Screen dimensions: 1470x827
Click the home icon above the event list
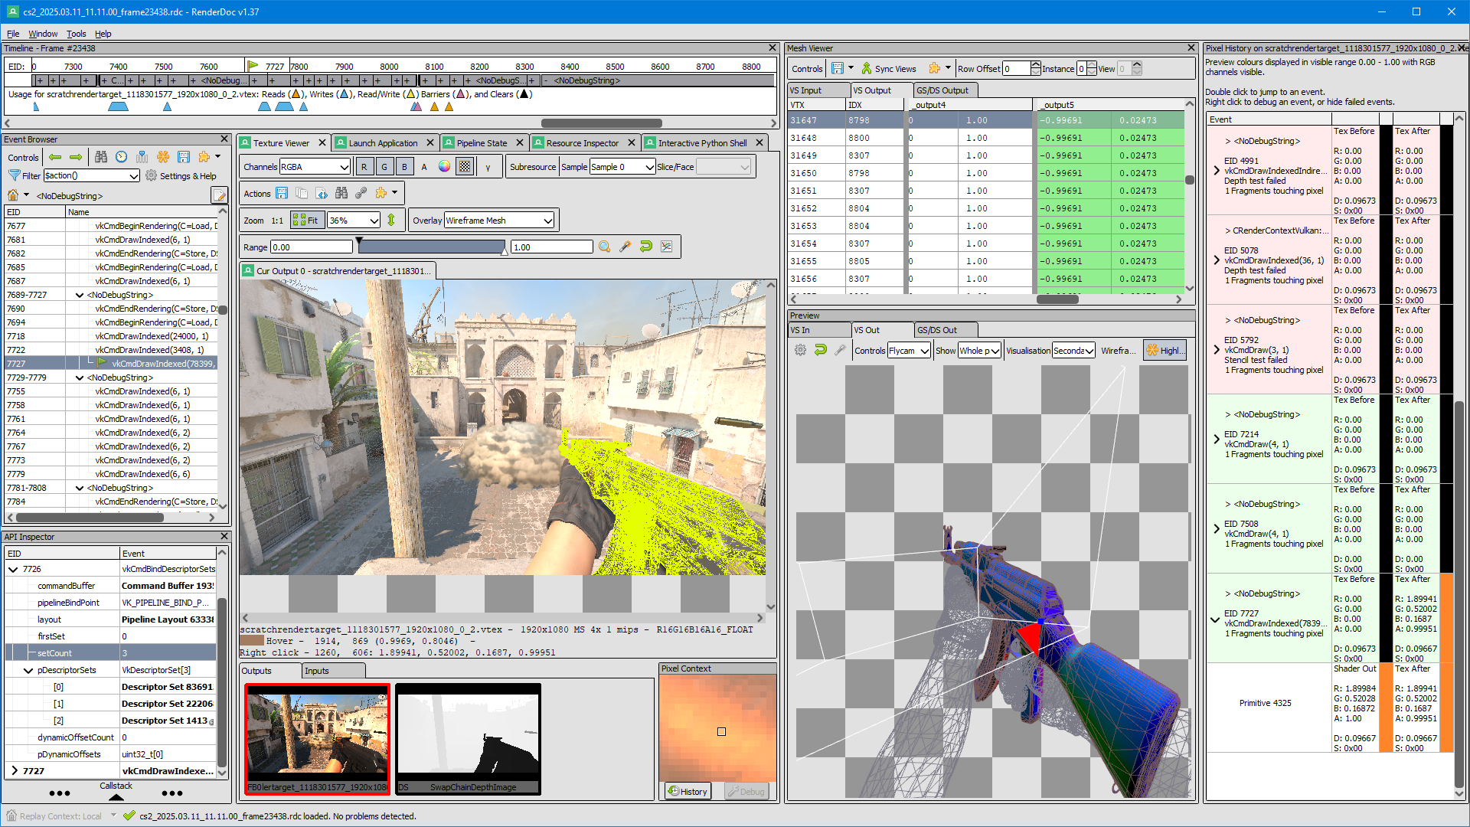click(13, 195)
